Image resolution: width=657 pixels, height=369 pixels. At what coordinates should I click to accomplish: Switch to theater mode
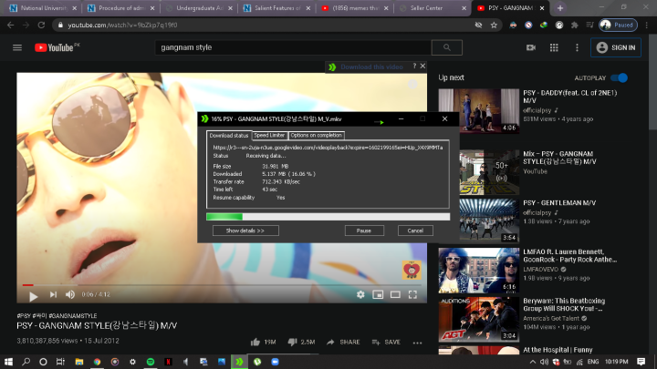pos(395,294)
